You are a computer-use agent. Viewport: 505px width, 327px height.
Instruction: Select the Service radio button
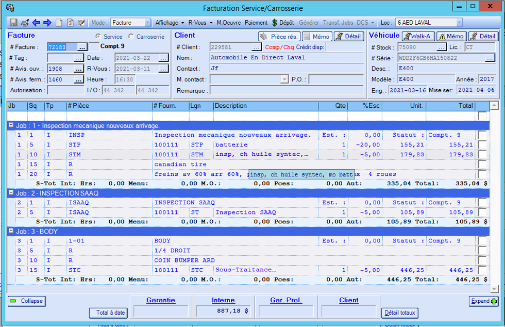click(x=98, y=37)
